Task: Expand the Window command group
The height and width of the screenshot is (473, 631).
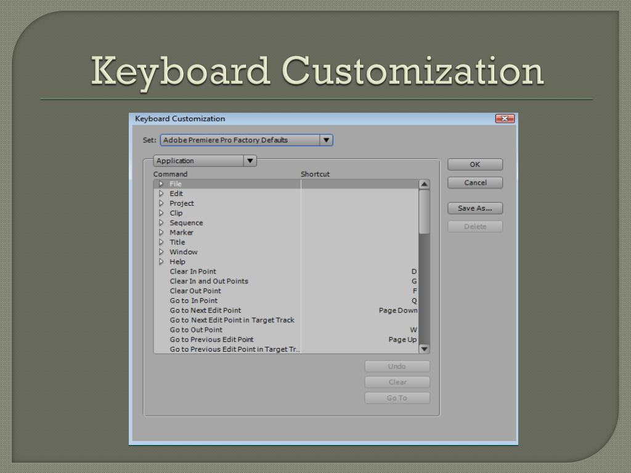Action: point(161,252)
